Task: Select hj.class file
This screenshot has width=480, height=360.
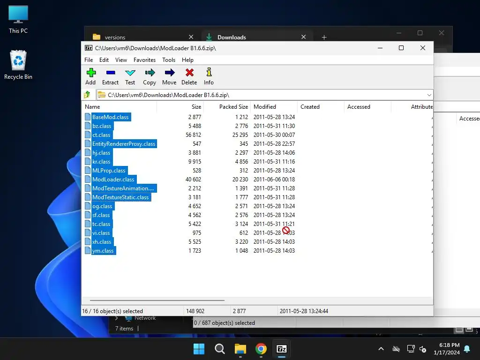Action: pos(101,153)
